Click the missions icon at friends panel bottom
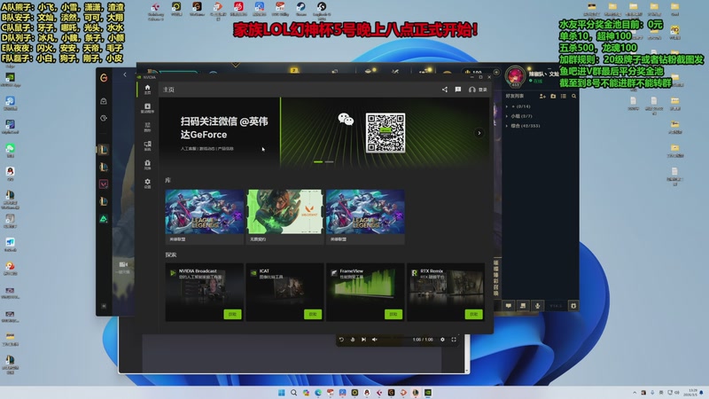 (x=523, y=306)
